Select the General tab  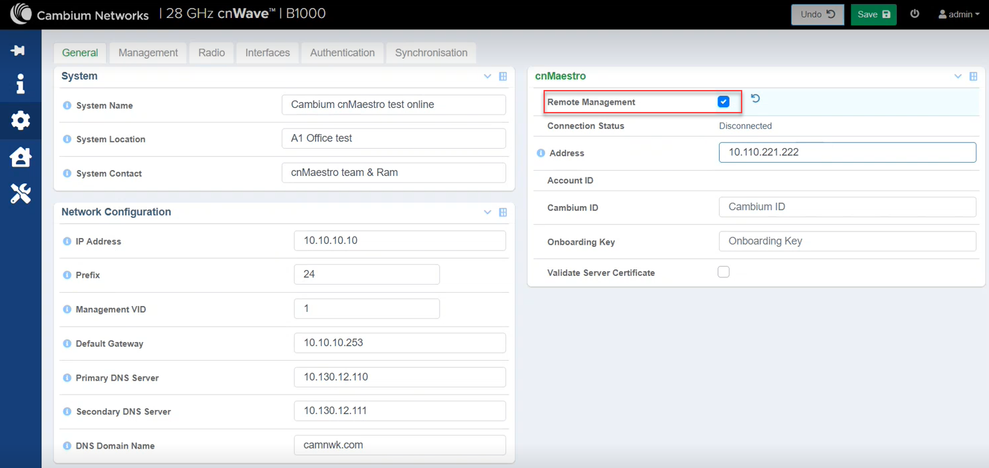(80, 53)
